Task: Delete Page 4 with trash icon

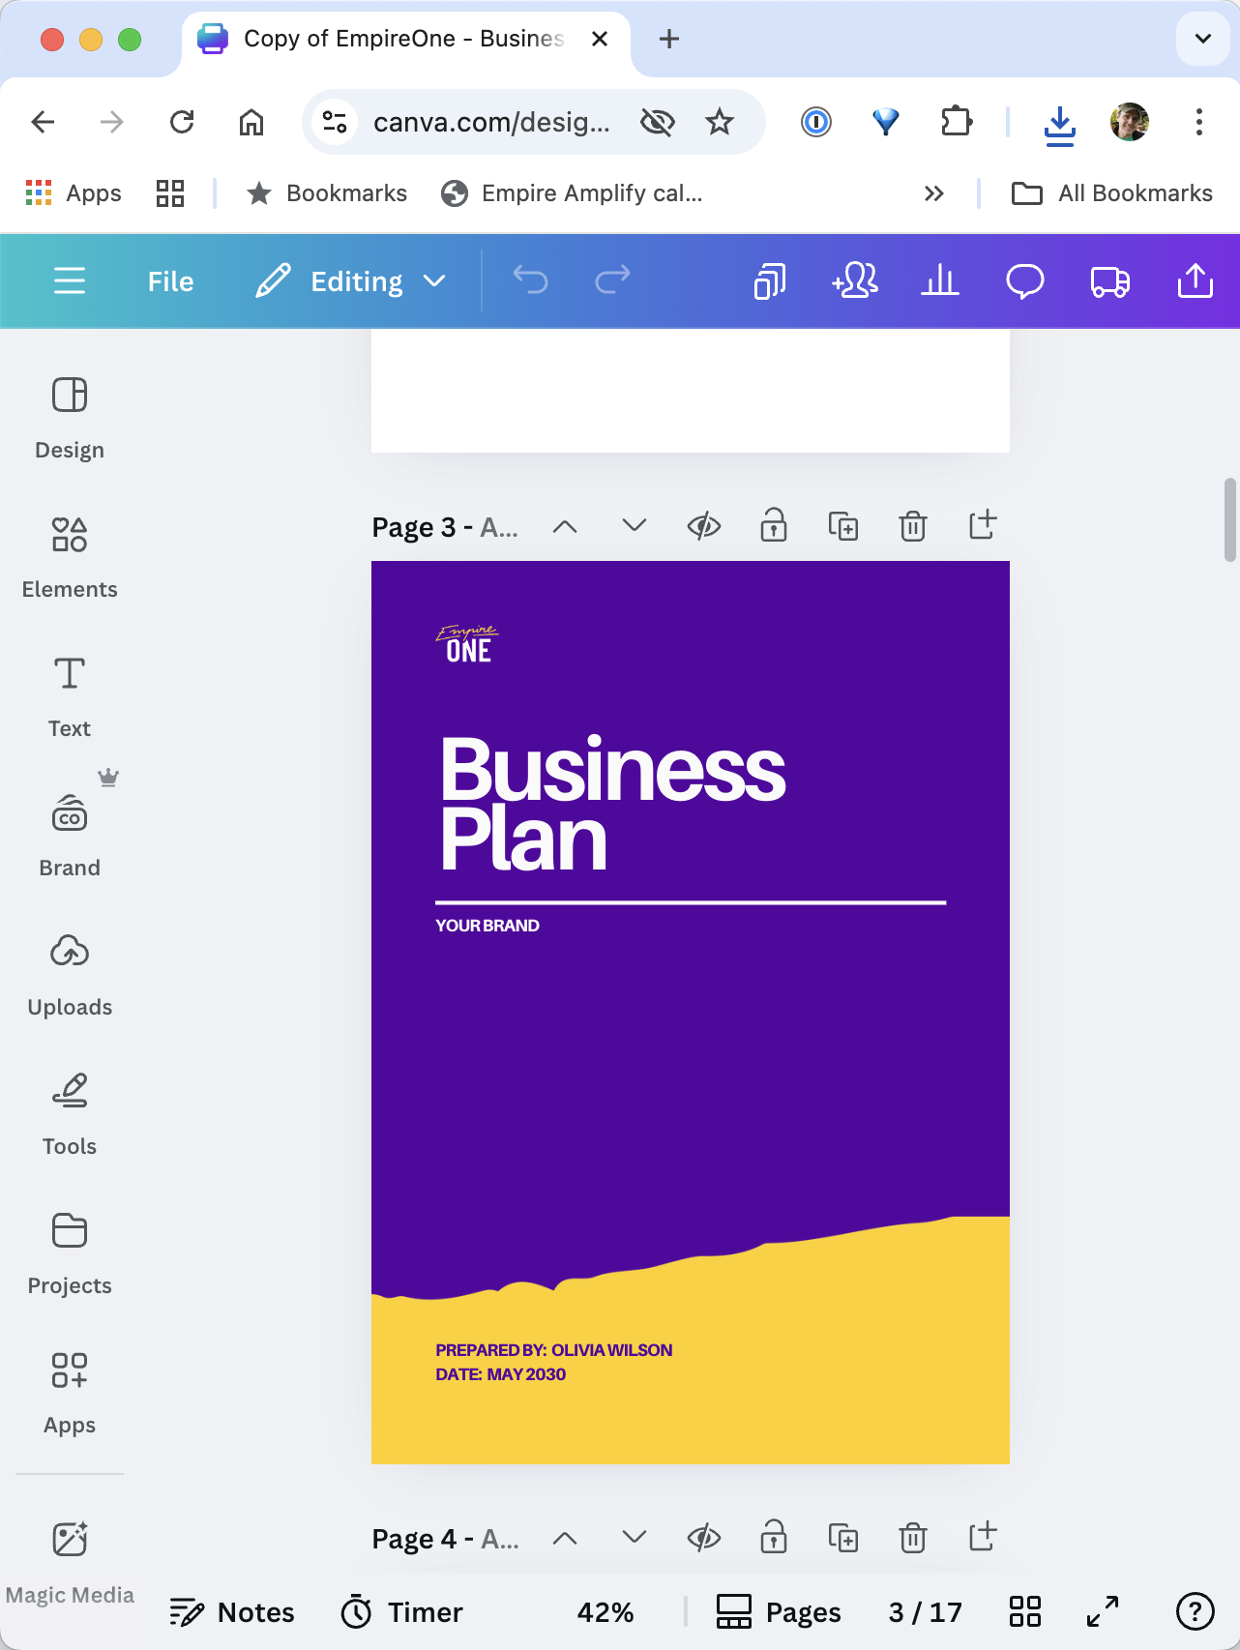Action: pos(913,1537)
